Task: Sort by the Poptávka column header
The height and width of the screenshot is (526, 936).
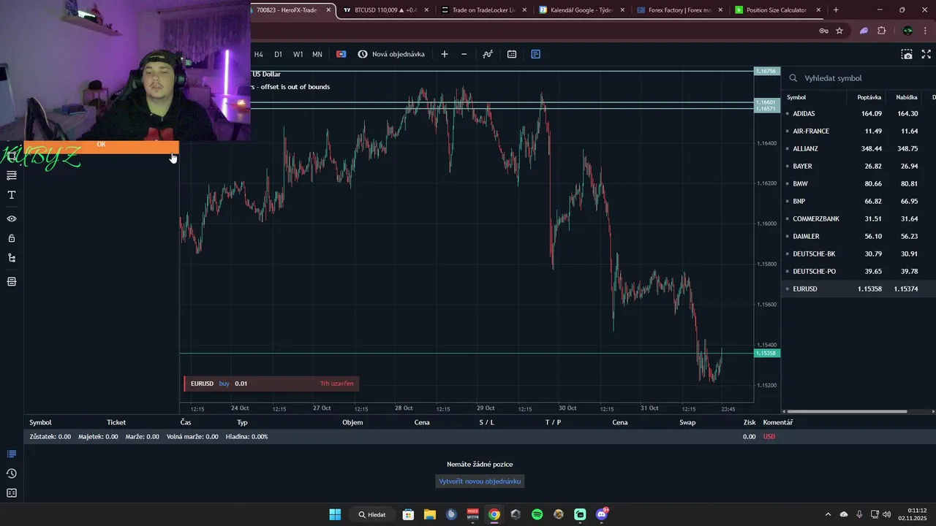Action: point(869,97)
